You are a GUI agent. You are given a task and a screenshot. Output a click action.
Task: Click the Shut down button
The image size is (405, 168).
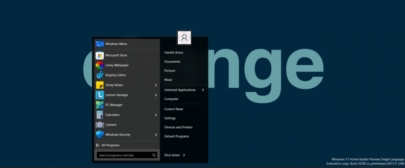(x=172, y=155)
